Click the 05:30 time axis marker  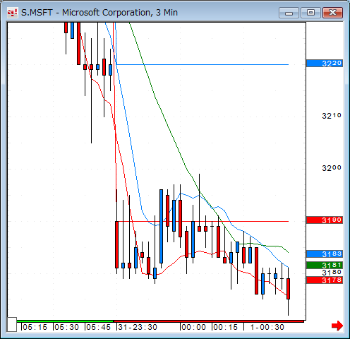pos(66,327)
